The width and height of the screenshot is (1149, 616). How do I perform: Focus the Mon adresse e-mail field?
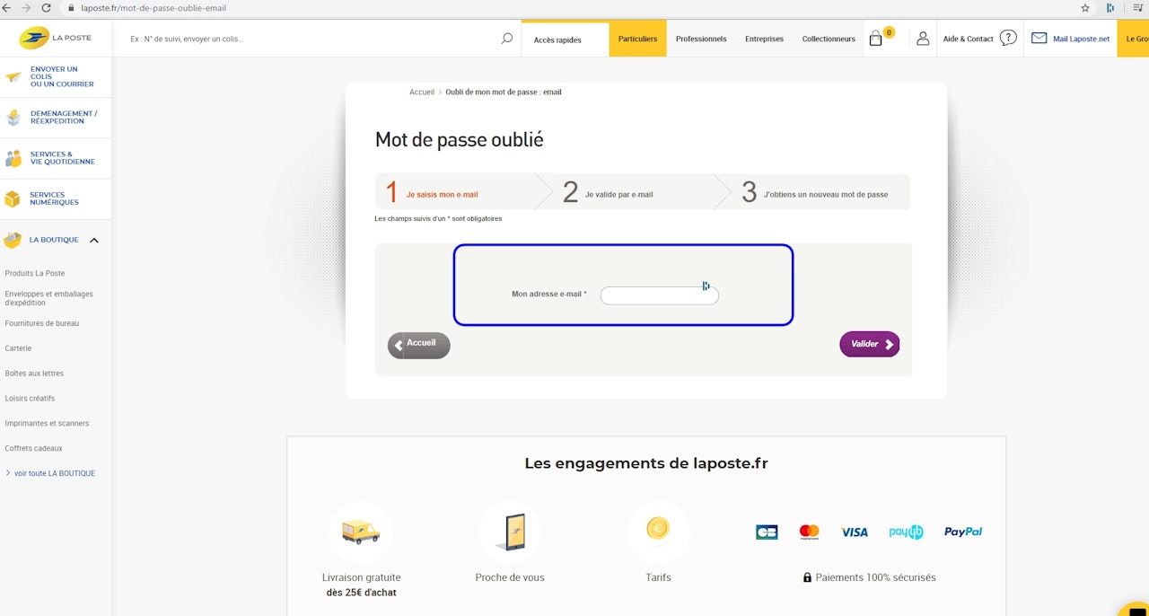pyautogui.click(x=660, y=295)
